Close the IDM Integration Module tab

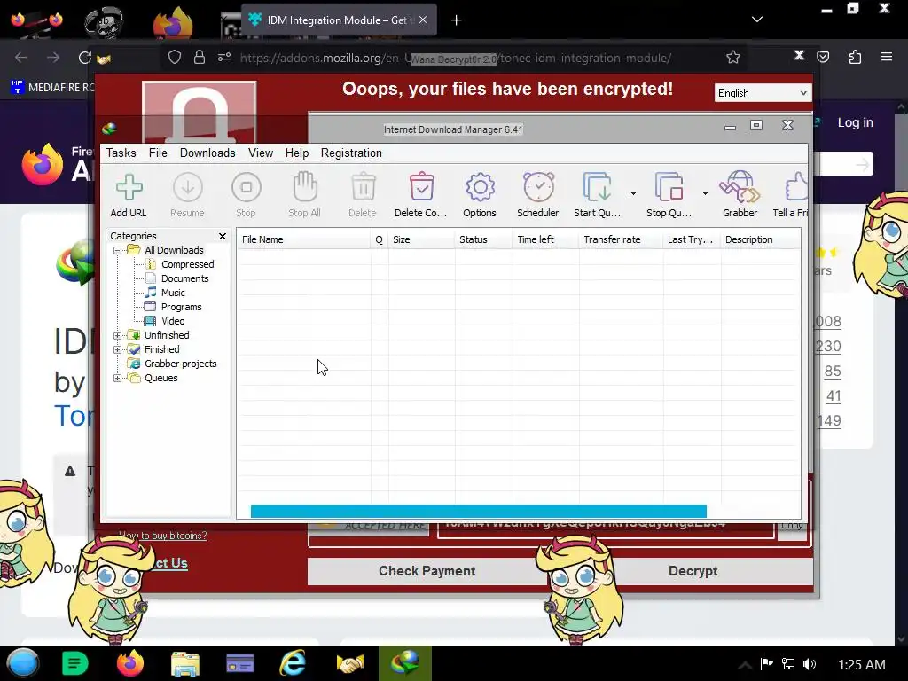point(423,20)
